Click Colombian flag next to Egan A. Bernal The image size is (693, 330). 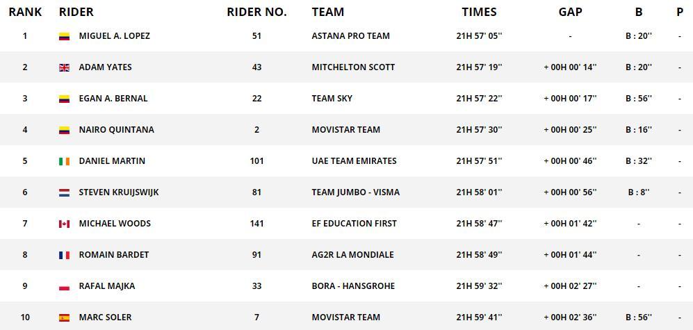tap(64, 99)
